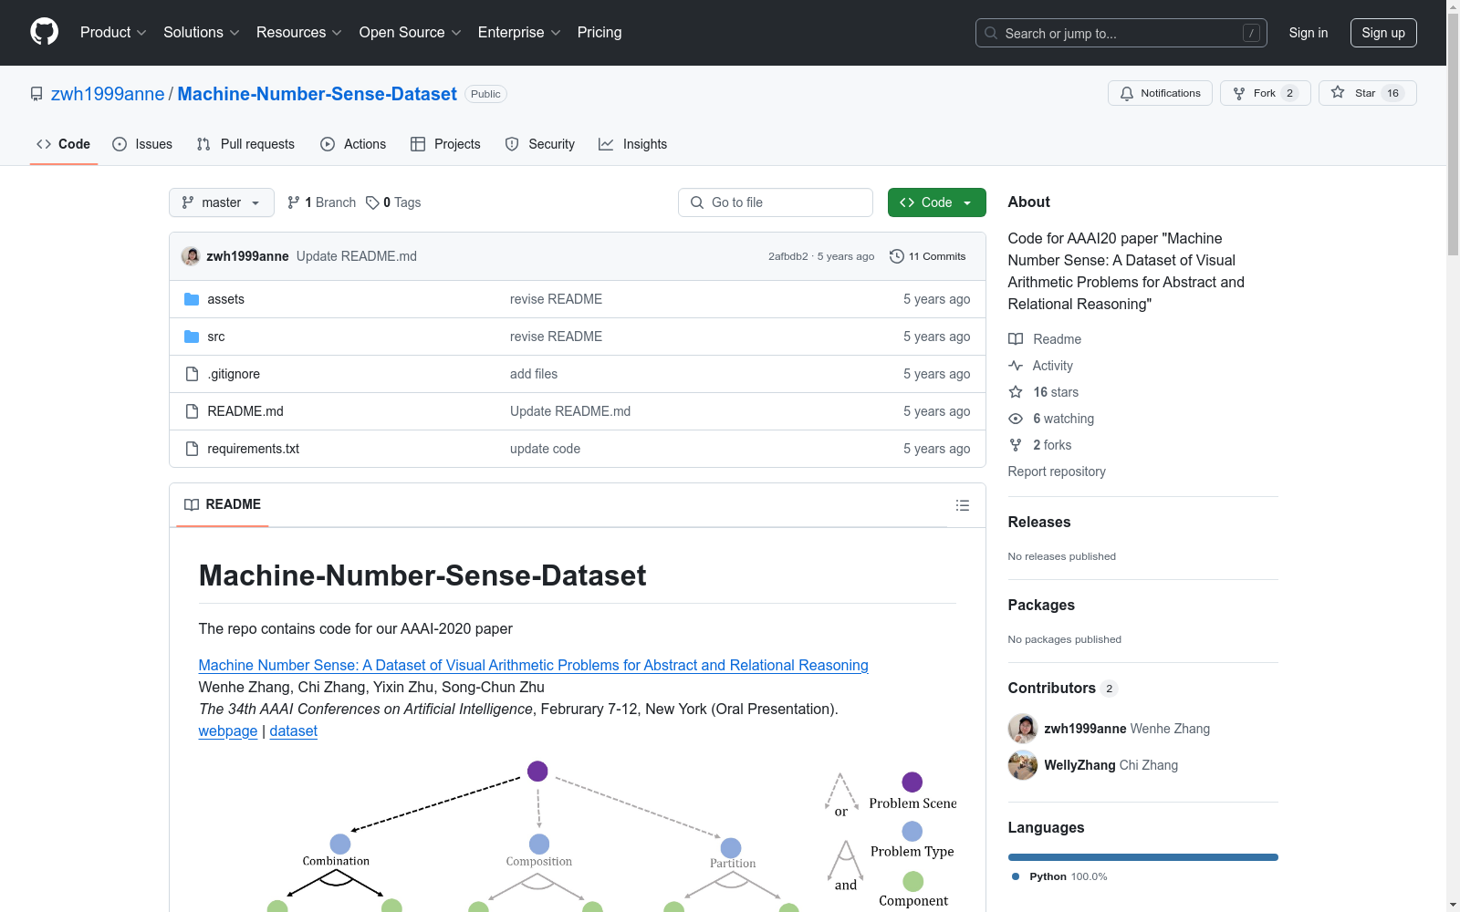1460x912 pixels.
Task: Click the assets folder icon
Action: [x=192, y=299]
